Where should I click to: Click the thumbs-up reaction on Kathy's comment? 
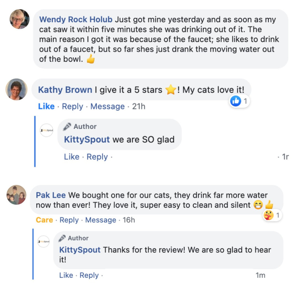[235, 101]
